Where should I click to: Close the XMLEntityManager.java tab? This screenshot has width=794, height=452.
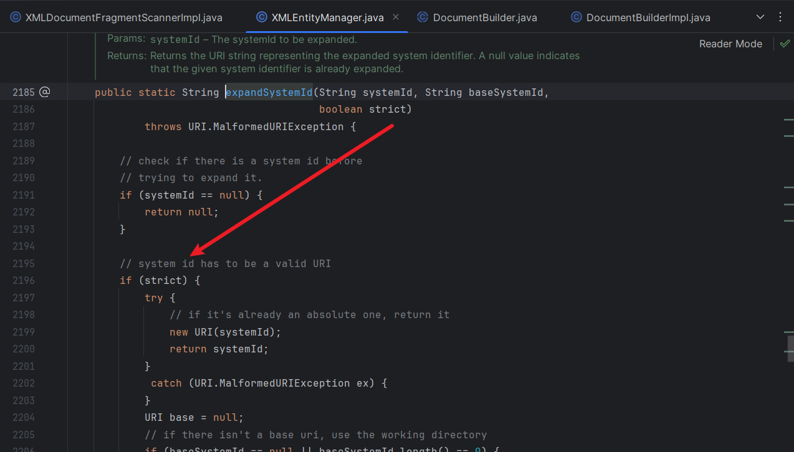[396, 17]
